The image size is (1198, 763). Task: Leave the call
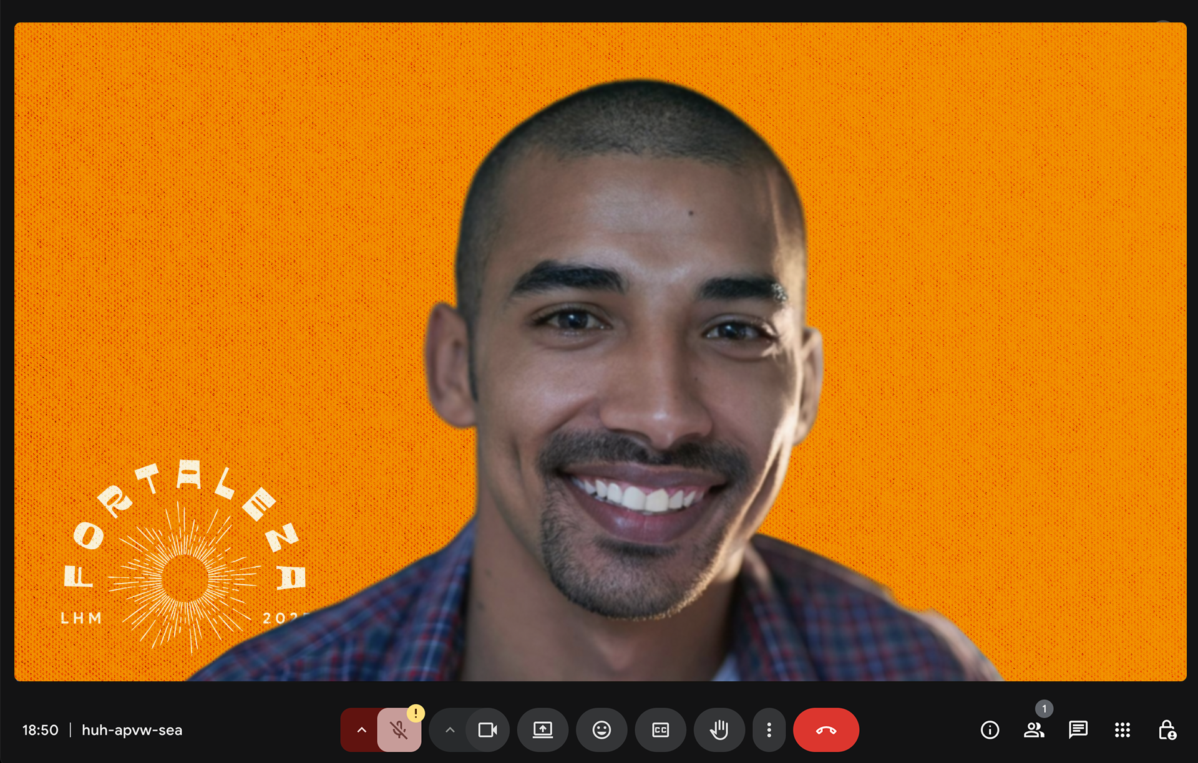click(x=825, y=730)
